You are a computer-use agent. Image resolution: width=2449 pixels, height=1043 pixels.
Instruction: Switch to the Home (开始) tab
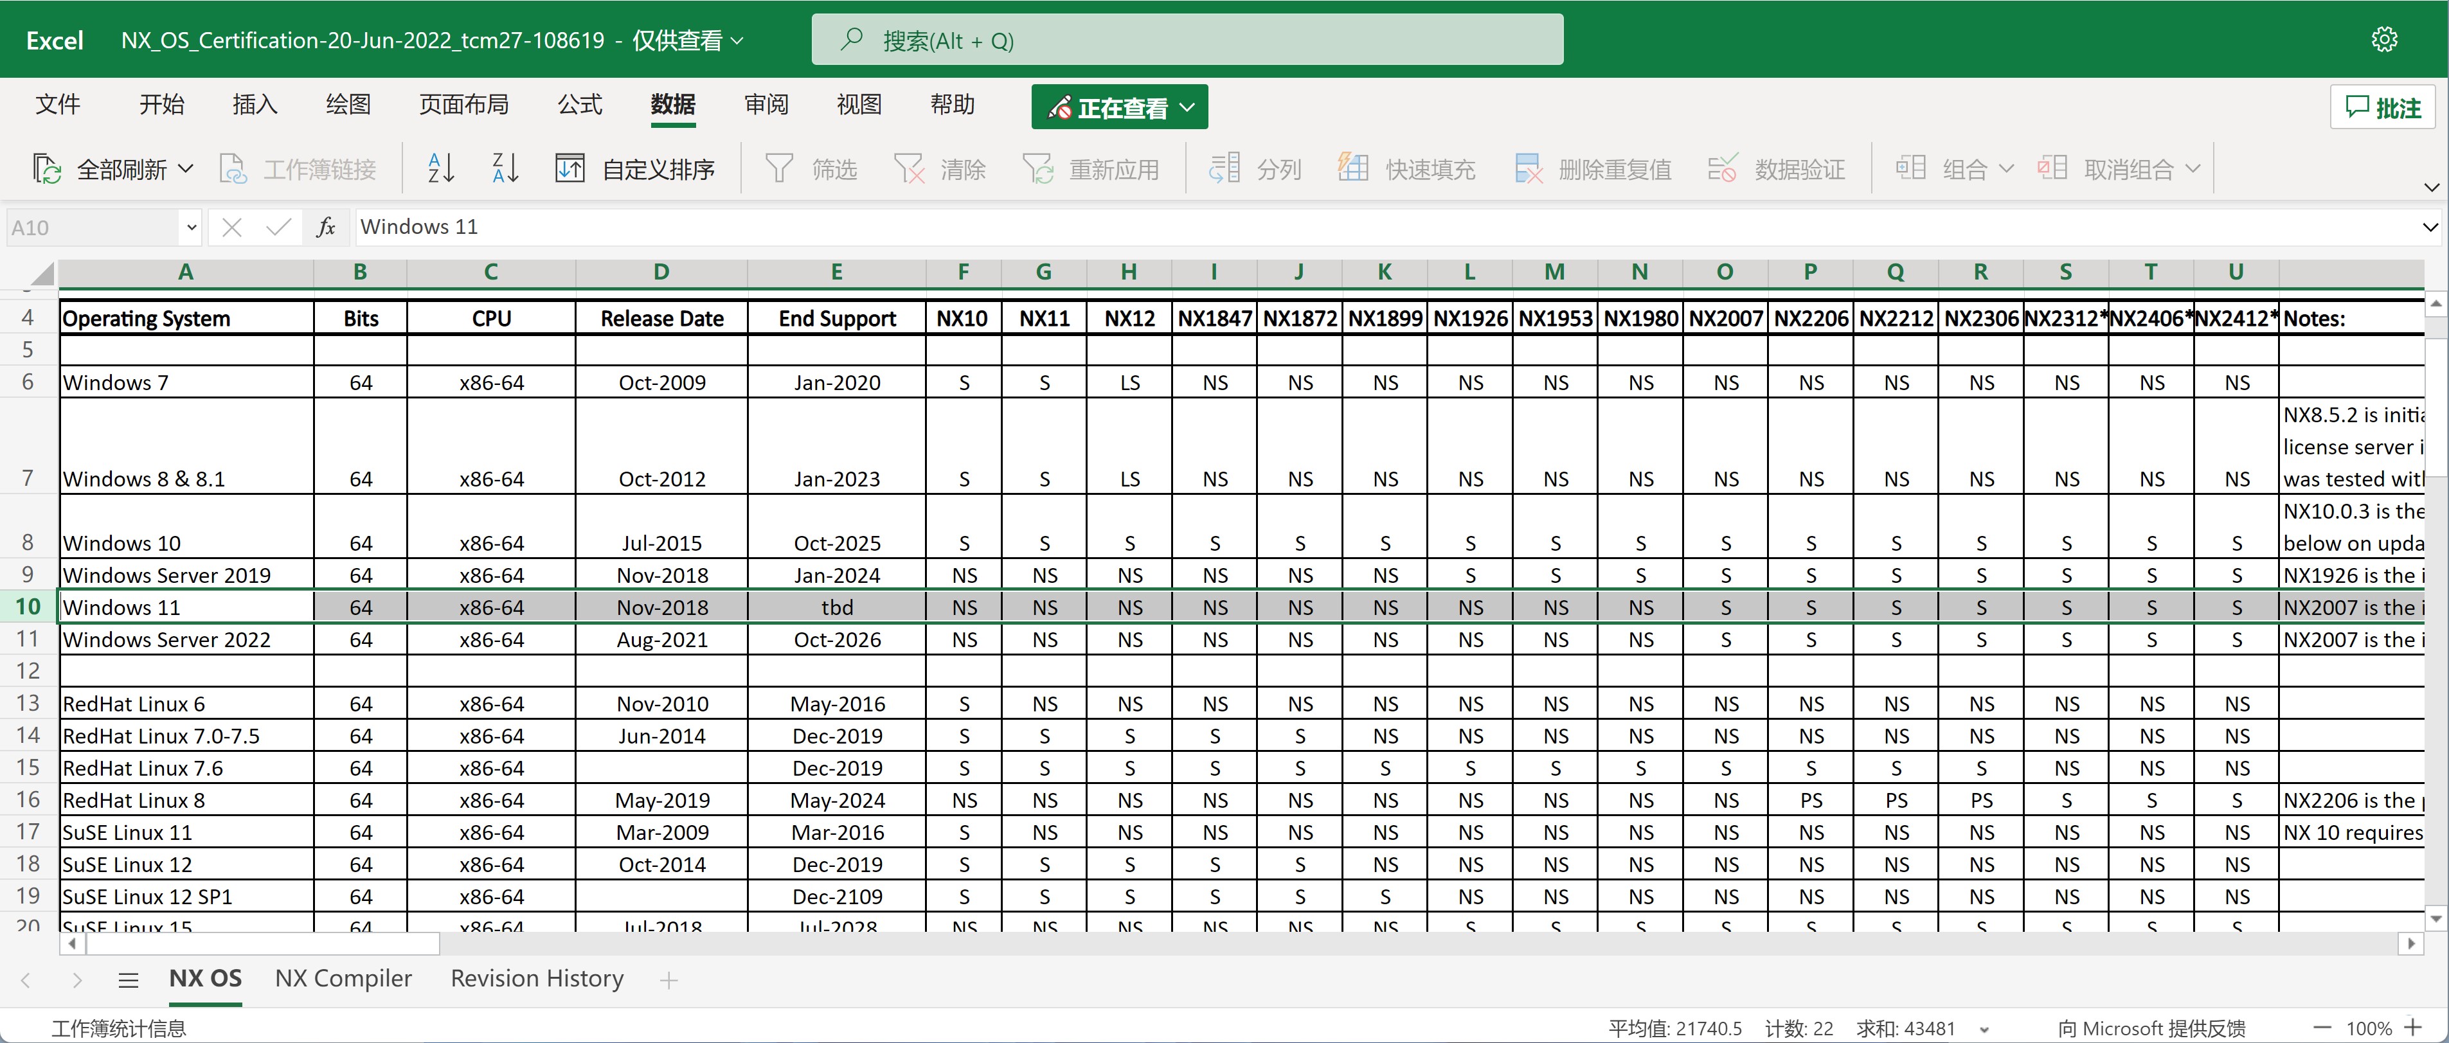(161, 105)
